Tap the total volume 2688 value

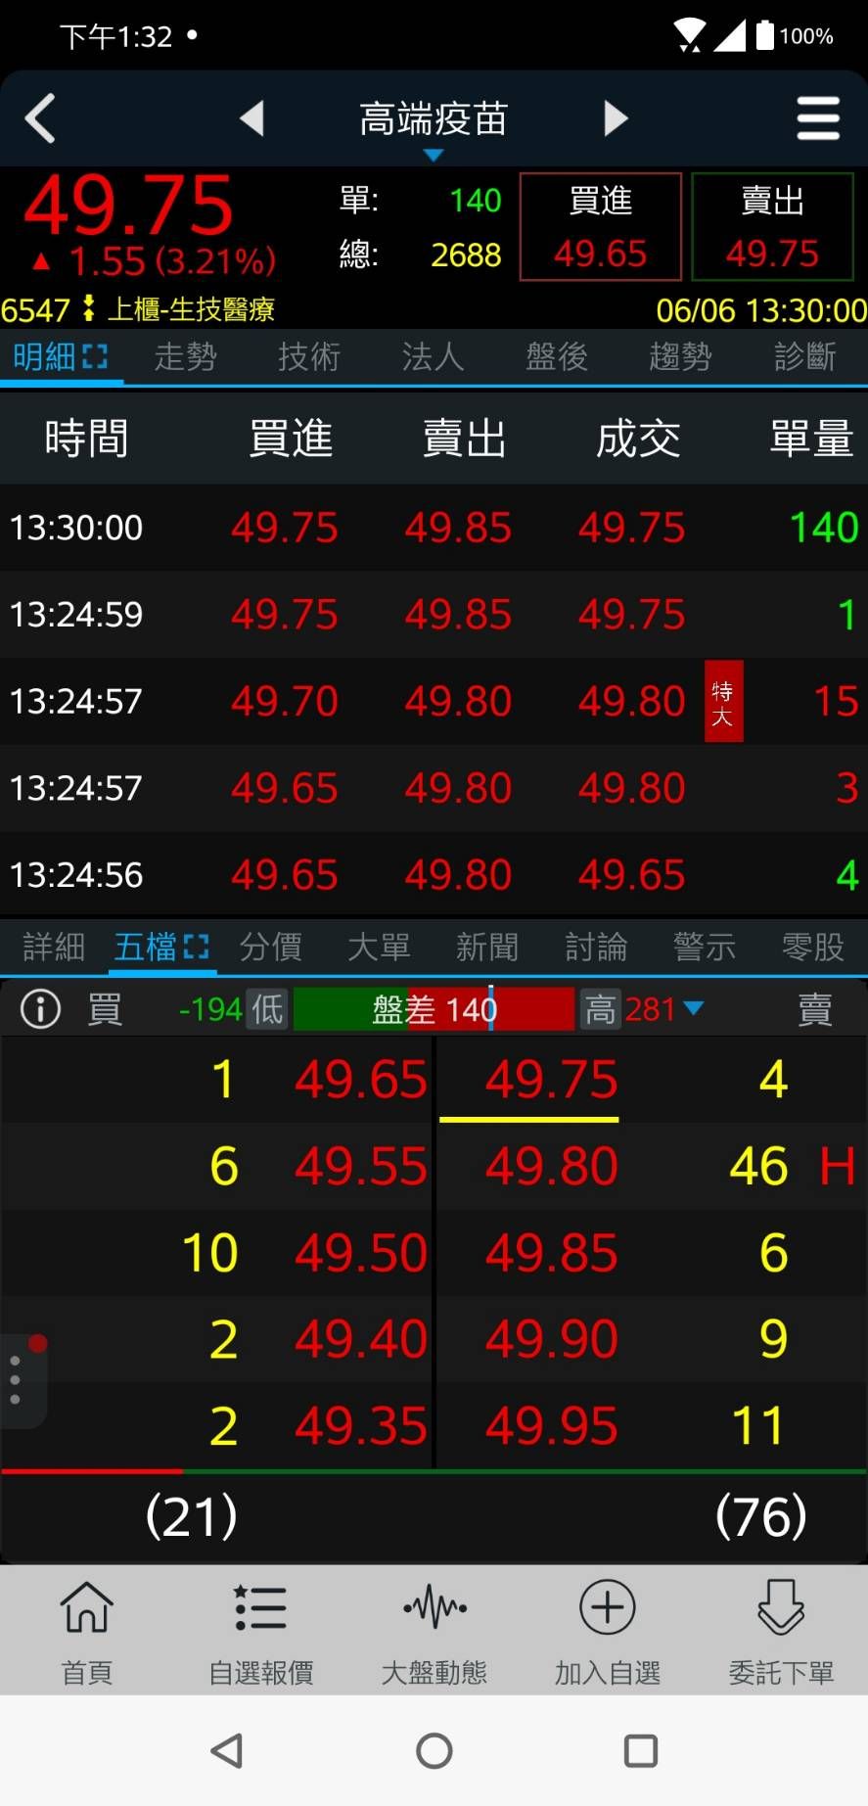click(x=467, y=255)
